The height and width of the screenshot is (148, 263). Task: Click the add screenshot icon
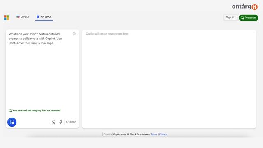54,122
